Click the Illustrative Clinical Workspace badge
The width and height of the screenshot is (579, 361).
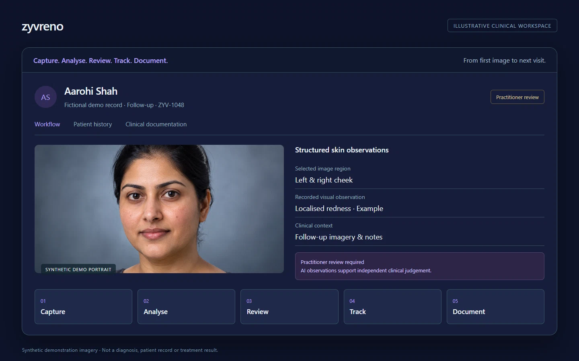coord(502,26)
